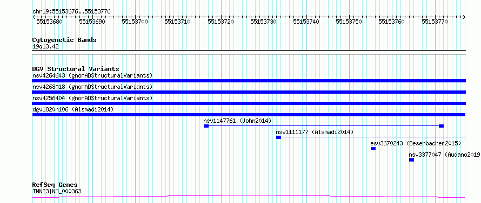Click the ruler's left end arrow
Image resolution: width=481 pixels, height=203 pixels.
pyautogui.click(x=34, y=17)
